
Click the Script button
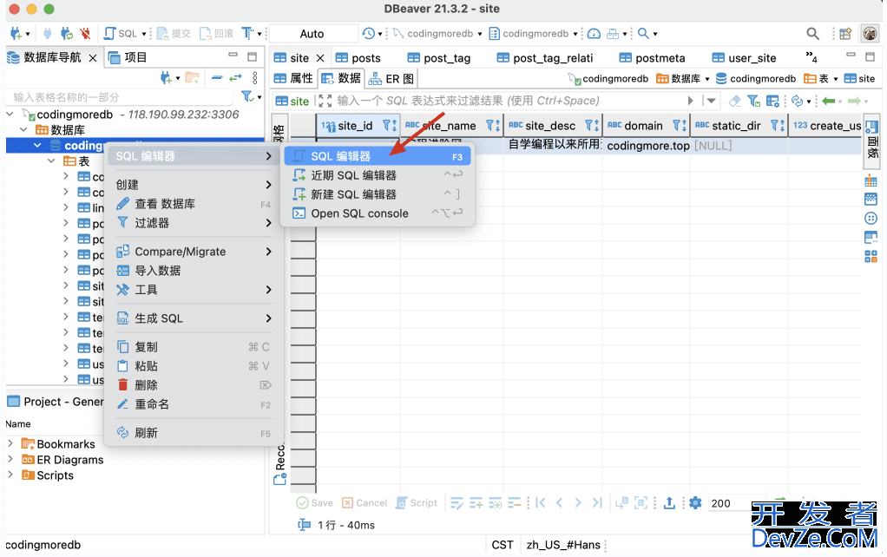pyautogui.click(x=417, y=502)
